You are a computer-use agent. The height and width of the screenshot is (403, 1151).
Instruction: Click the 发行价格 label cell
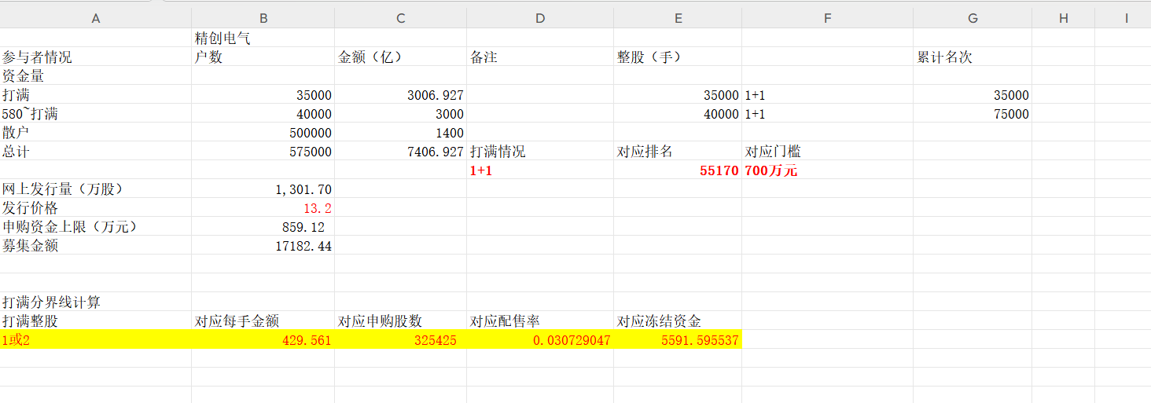[x=95, y=207]
